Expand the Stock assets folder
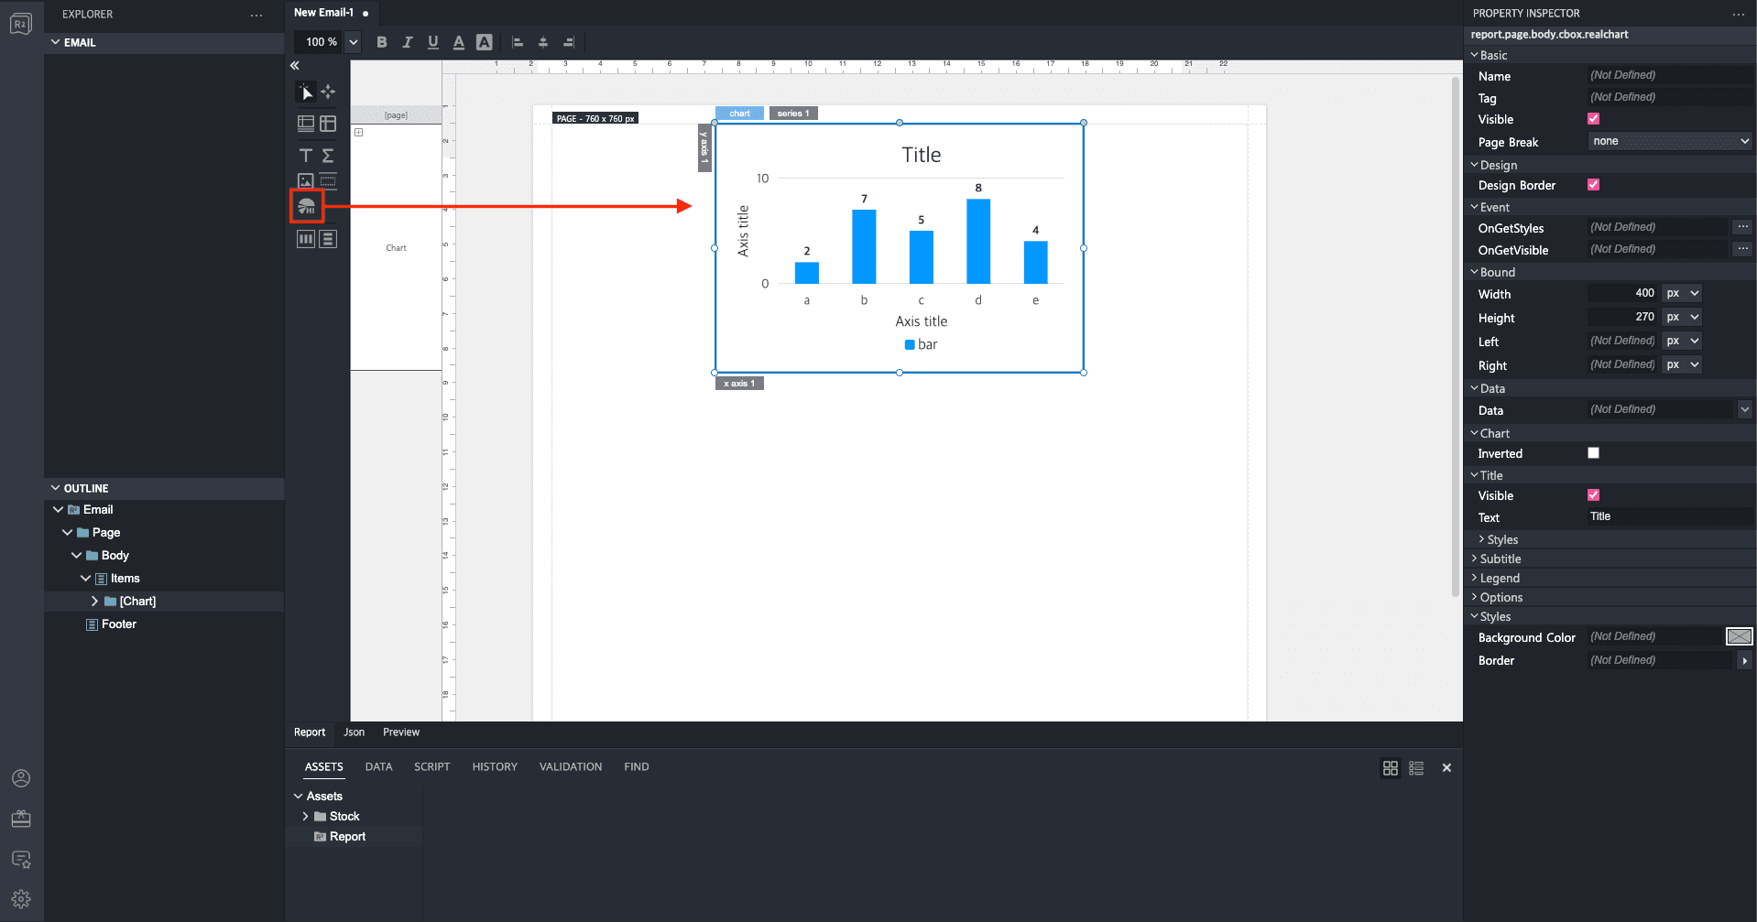The image size is (1757, 922). point(305,817)
